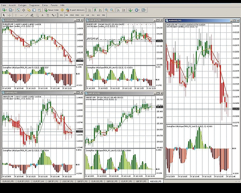Switch to the GBPUSD,M5 chart tab
The image size is (241, 193).
coord(112,181)
